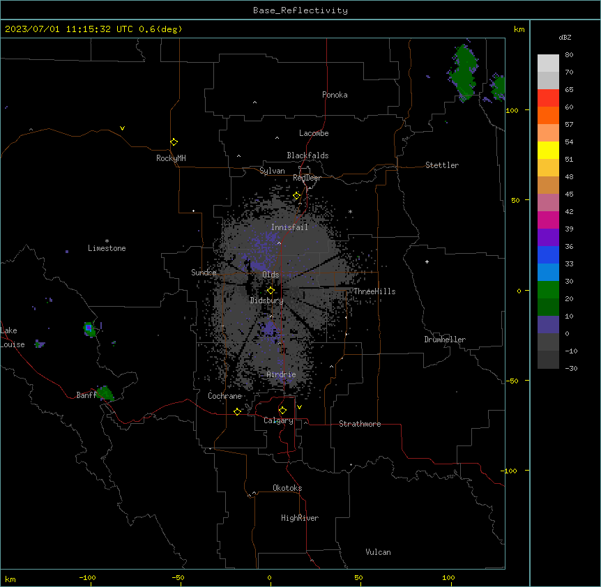Click the yellow V marker northwest of RockyMH
The width and height of the screenshot is (601, 587).
pos(122,128)
